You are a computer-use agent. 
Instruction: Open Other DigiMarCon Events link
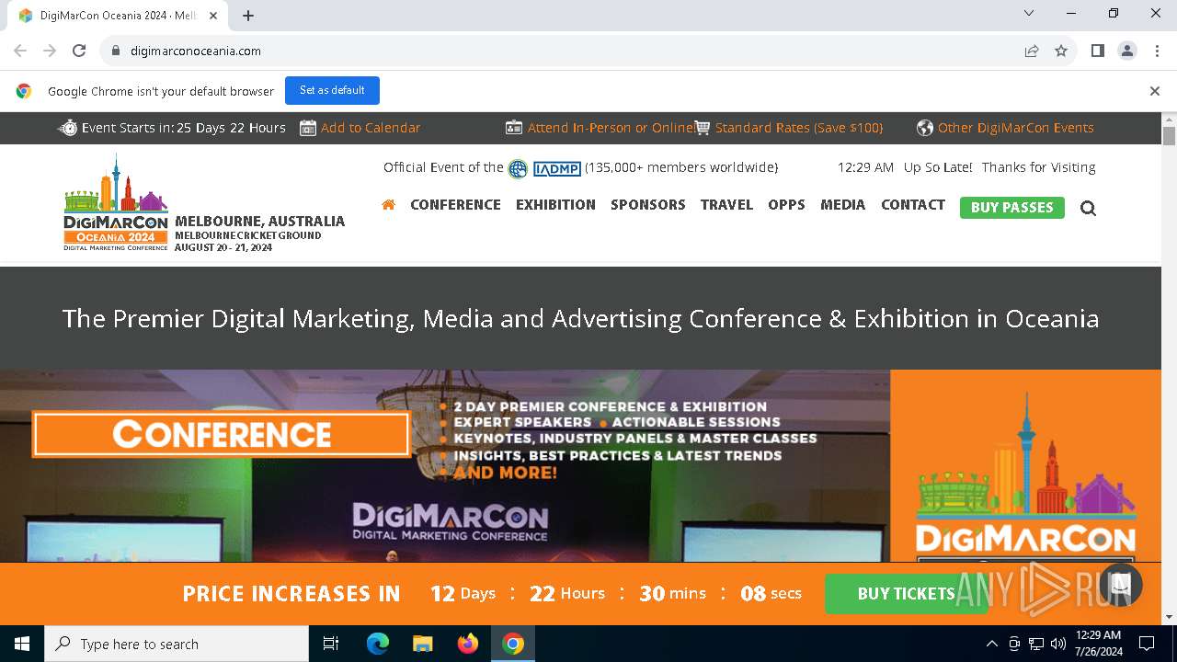(x=1016, y=128)
